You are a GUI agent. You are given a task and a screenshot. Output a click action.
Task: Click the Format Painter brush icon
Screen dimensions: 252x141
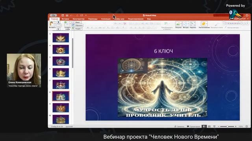59,29
